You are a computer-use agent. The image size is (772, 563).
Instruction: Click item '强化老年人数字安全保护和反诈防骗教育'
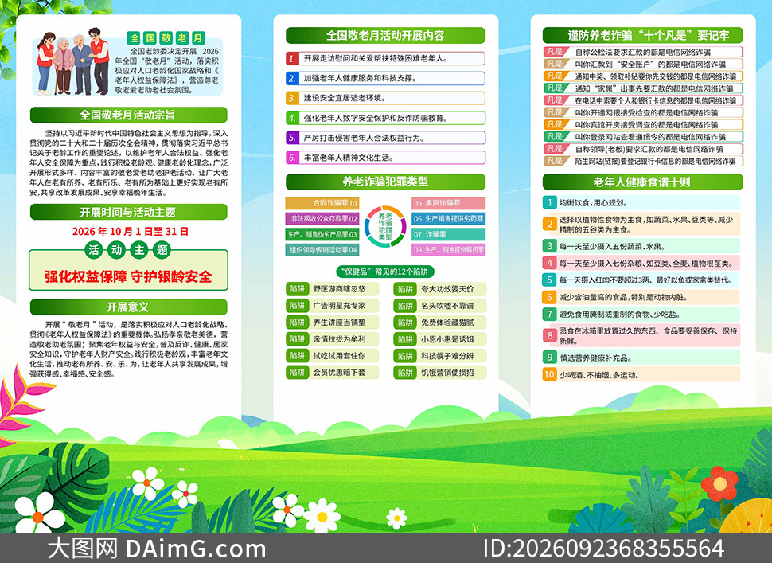tap(385, 118)
